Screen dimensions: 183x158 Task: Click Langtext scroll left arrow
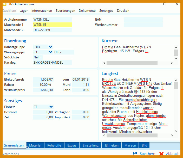[104, 136]
